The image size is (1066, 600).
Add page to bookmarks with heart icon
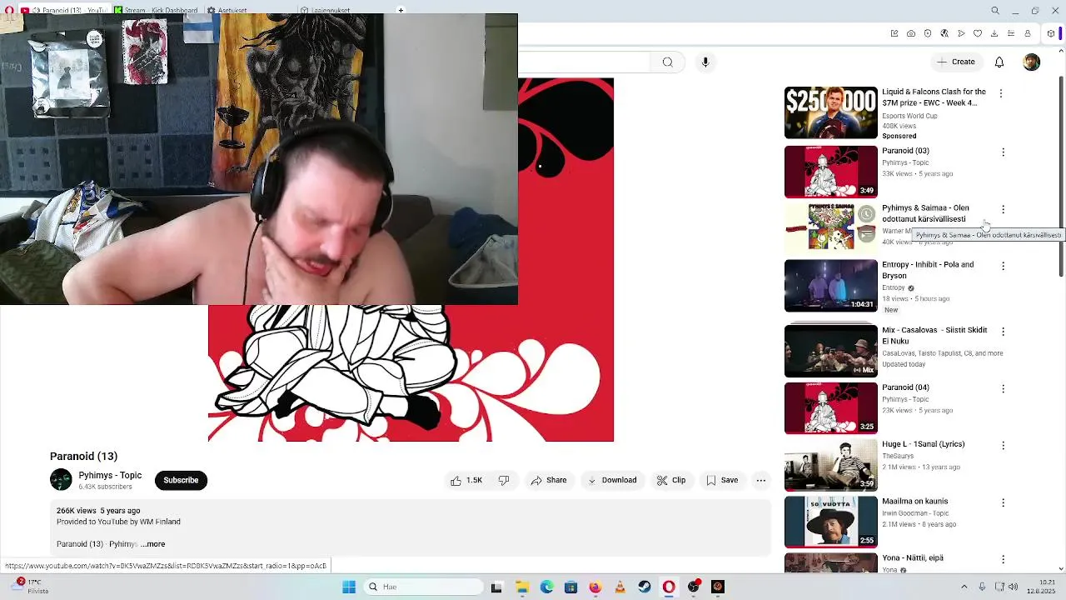click(x=978, y=33)
